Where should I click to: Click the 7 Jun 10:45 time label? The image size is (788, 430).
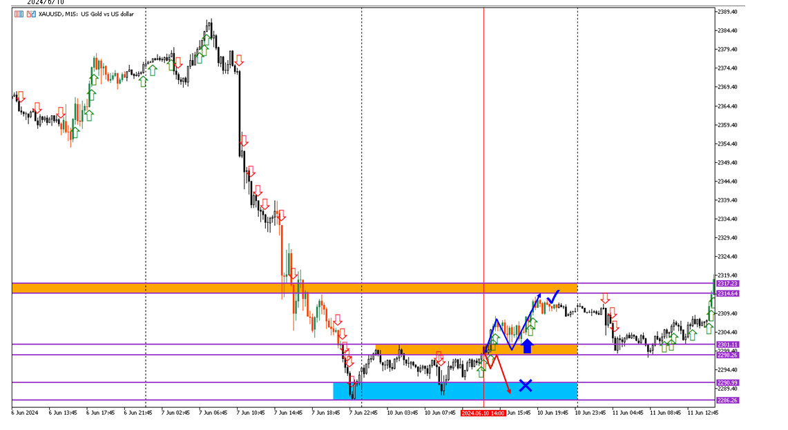[x=251, y=413]
